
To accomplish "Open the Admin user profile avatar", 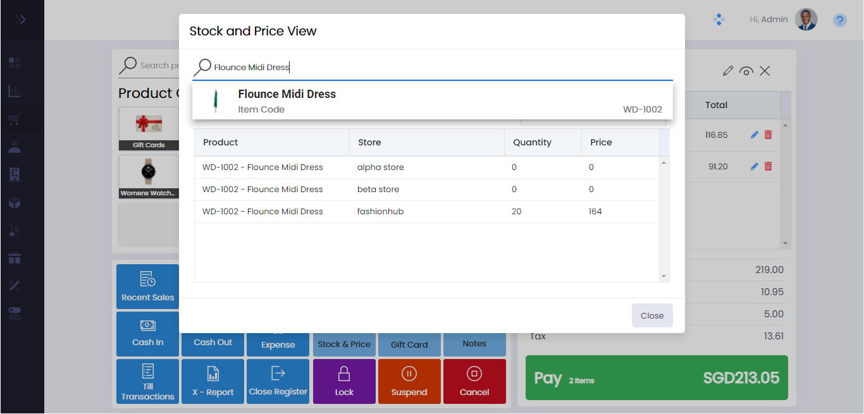I will pyautogui.click(x=806, y=20).
